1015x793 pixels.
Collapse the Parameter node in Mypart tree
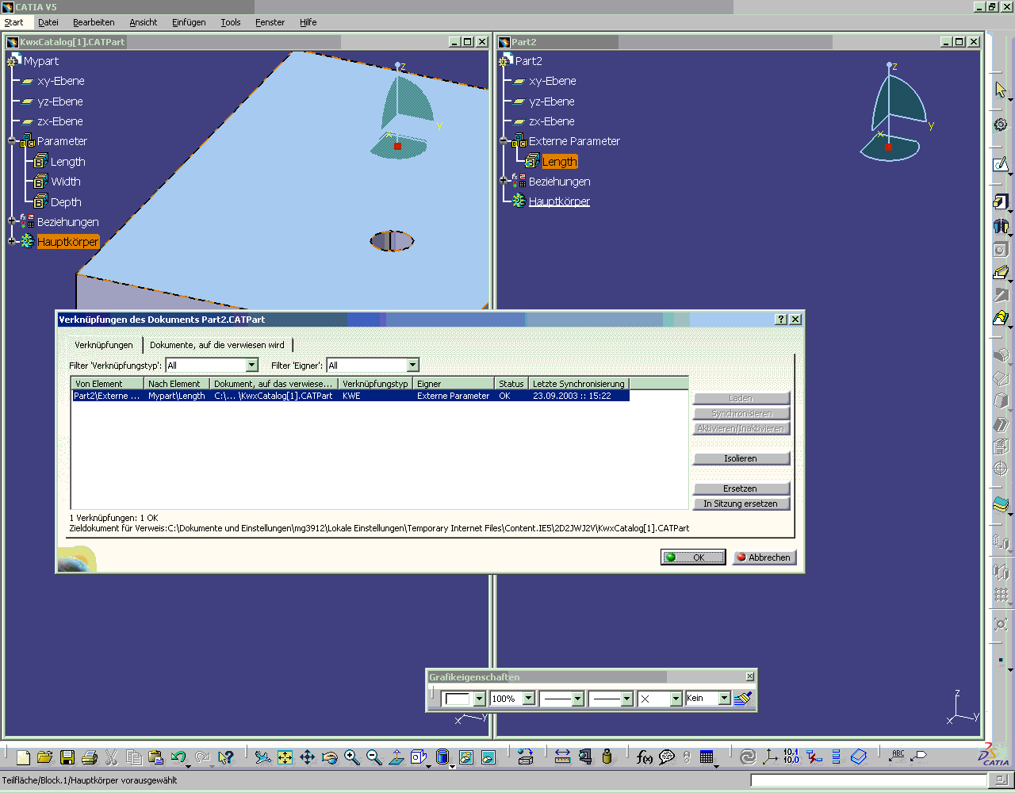(x=13, y=141)
